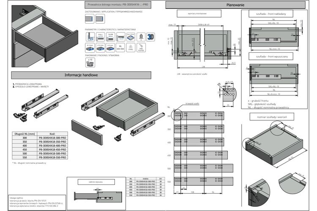The image size is (317, 211).
Task: Click the 'szuflada - front nakładany' label
Action: pos(271,14)
